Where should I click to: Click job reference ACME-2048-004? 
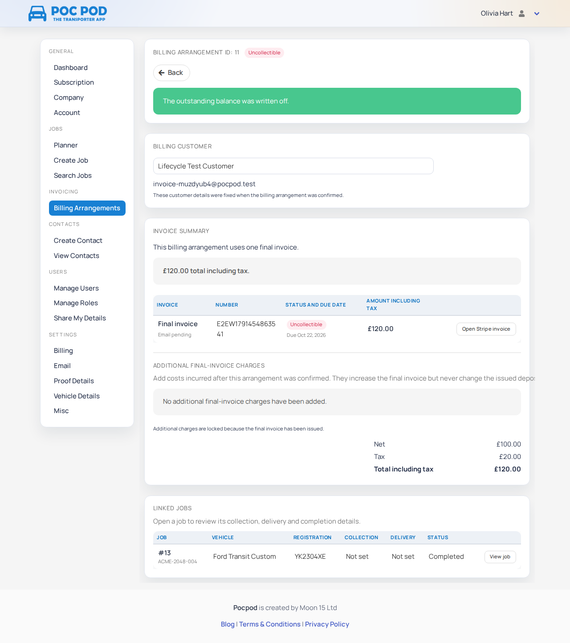click(x=178, y=562)
